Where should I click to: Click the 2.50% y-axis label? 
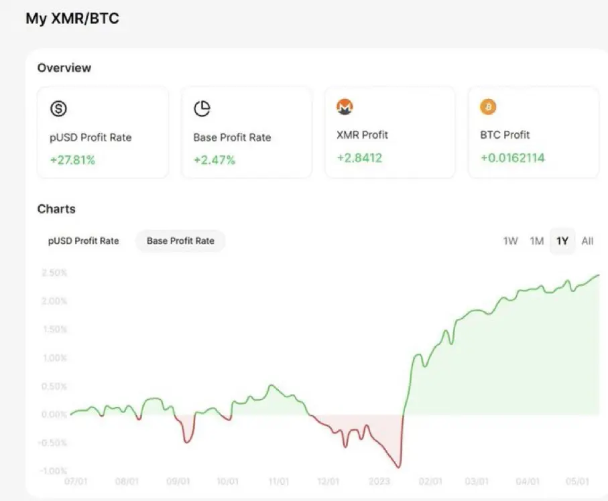(x=54, y=273)
